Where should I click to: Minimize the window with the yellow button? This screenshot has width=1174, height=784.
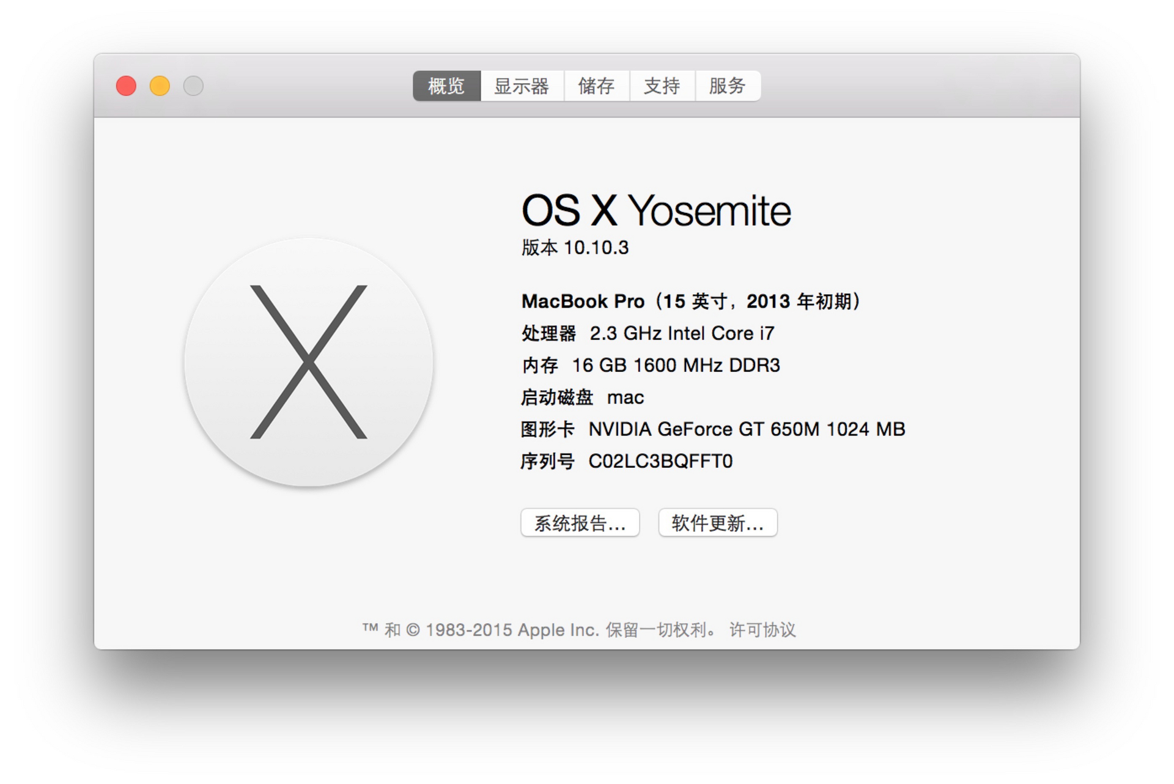point(160,86)
